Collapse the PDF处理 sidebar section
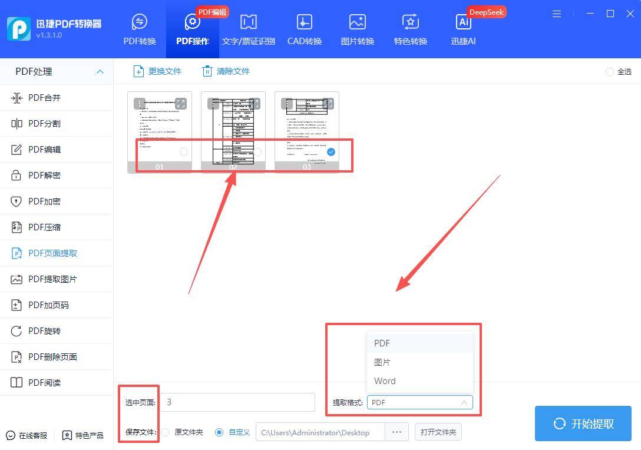Image resolution: width=641 pixels, height=450 pixels. tap(100, 71)
